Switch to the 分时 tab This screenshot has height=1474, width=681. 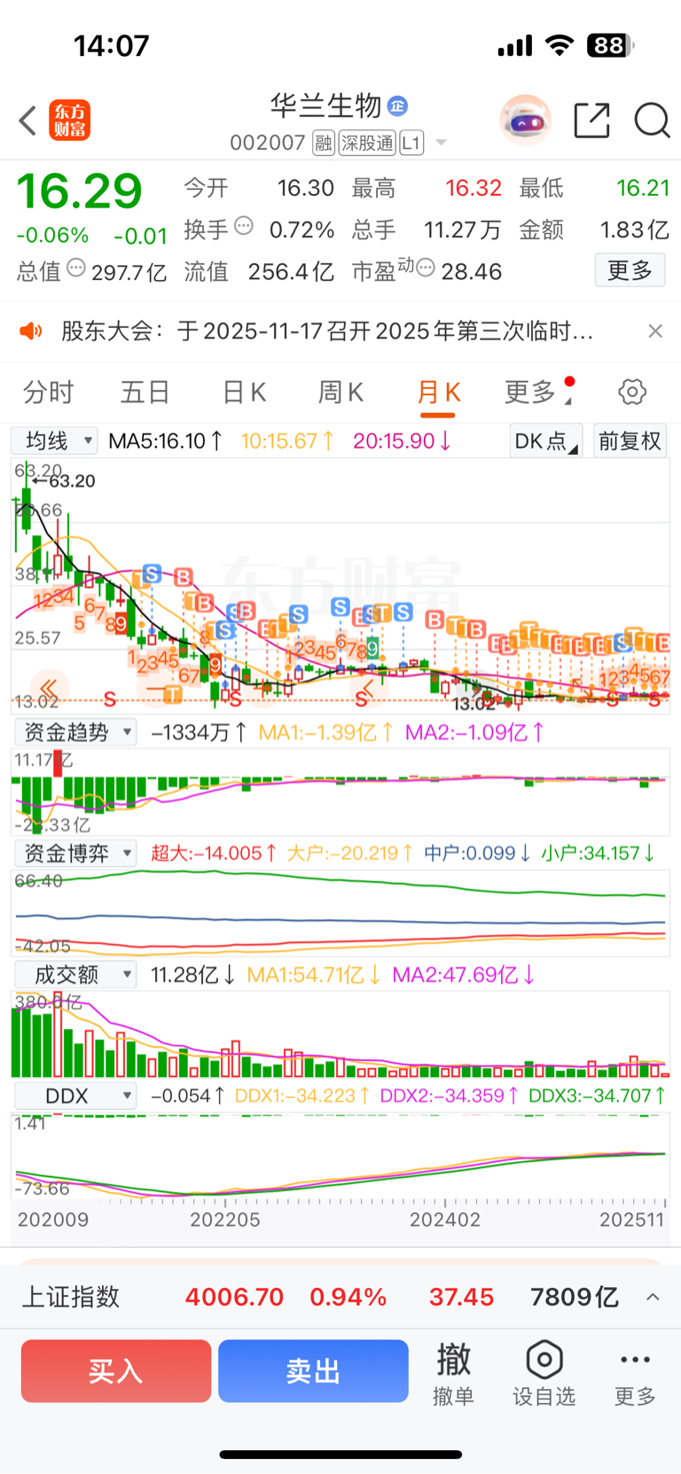click(49, 392)
